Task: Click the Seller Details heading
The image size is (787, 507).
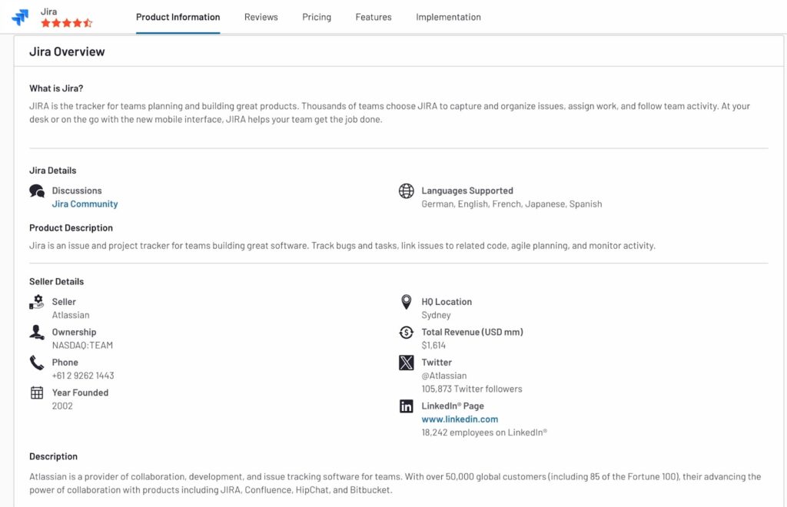Action: click(x=56, y=282)
